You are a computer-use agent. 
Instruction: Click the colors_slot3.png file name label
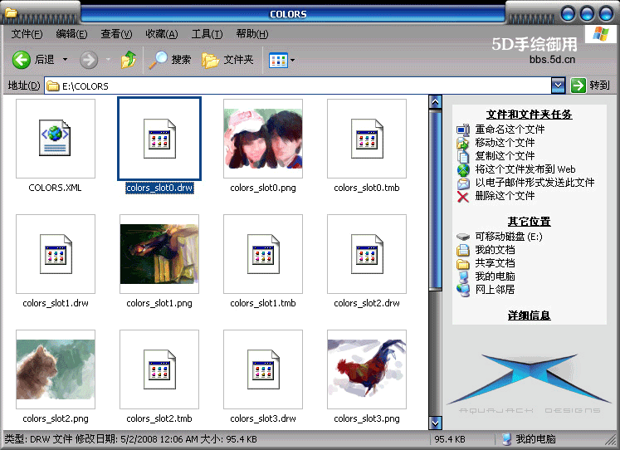(x=367, y=418)
